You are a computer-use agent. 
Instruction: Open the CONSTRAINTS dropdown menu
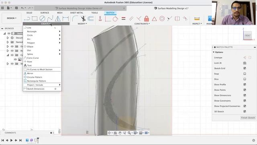142,24
